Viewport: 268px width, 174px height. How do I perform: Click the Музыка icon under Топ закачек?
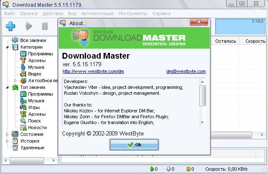tap(23, 101)
